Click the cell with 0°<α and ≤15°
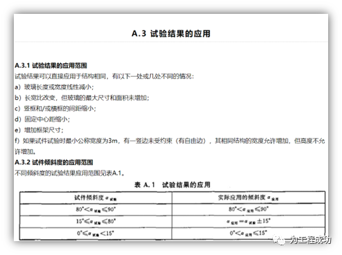Screen dimensions: 342x255 tap(249, 234)
